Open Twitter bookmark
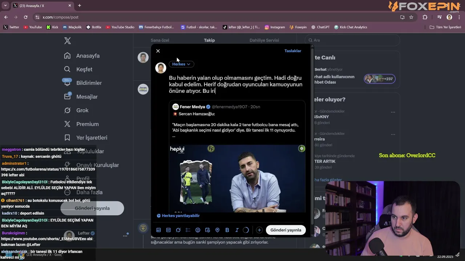 (x=11, y=27)
